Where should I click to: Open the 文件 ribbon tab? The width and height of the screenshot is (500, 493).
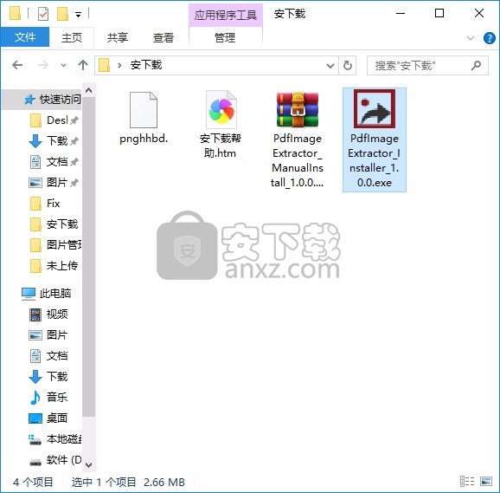pyautogui.click(x=25, y=37)
